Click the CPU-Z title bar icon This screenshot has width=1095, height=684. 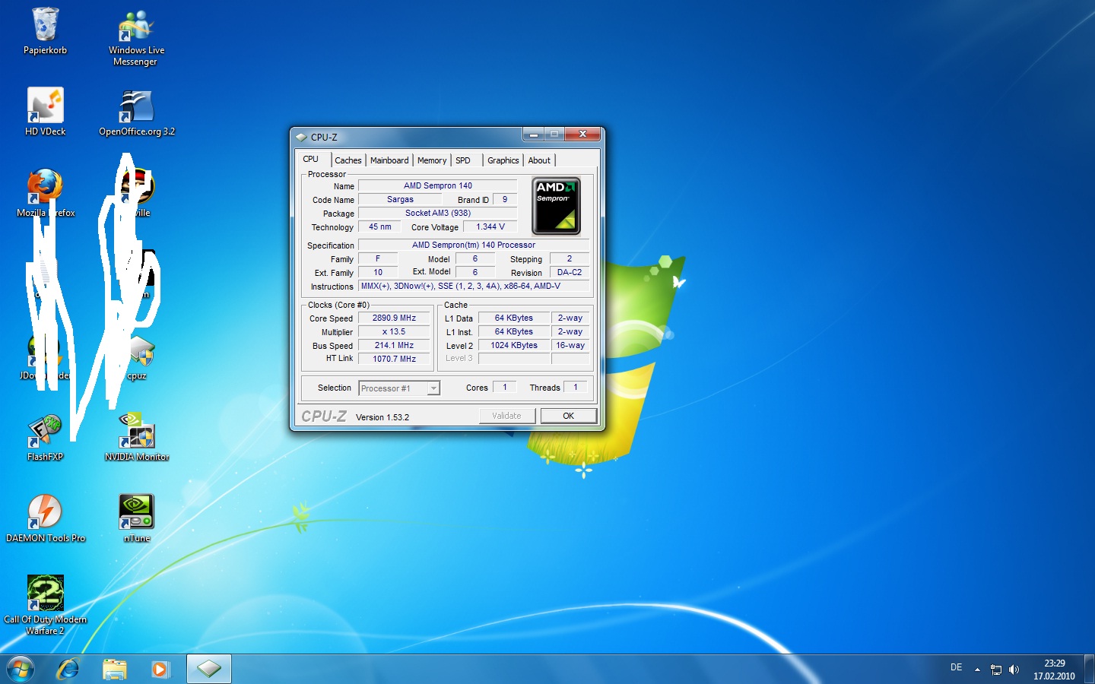301,138
